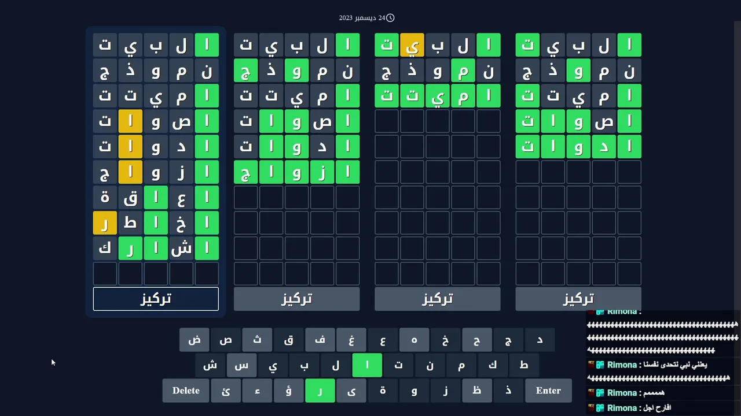Tap the د key on the keyboard
This screenshot has height=416, width=741.
click(539, 340)
